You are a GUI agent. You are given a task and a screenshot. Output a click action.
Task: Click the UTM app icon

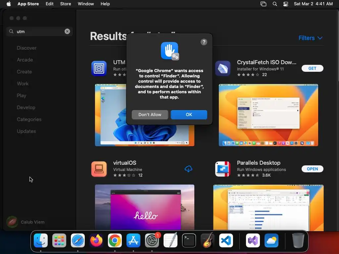click(x=99, y=68)
